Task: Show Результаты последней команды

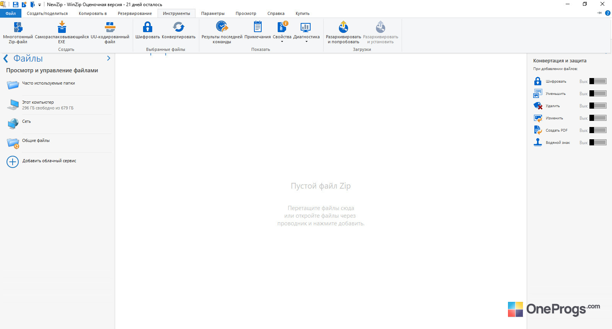Action: pos(222,33)
